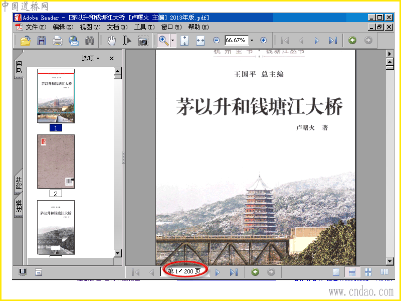Viewport: 401px width, 301px height.
Task: Expand right-side panel arrow above scrollbar
Action: click(390, 54)
